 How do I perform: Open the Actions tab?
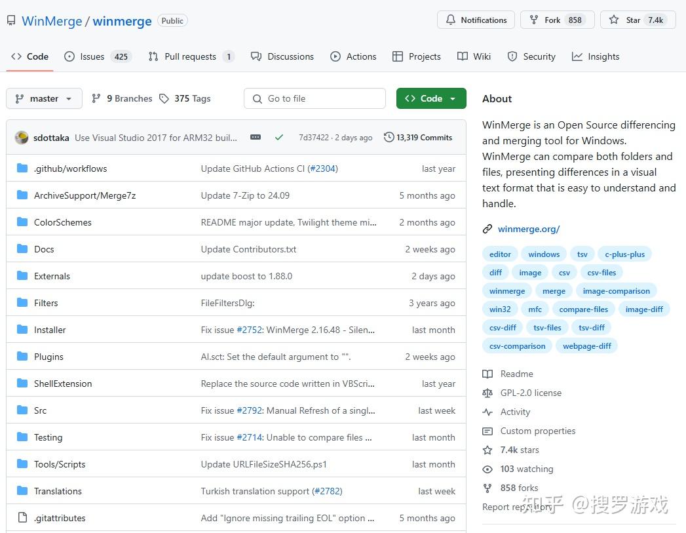click(x=353, y=56)
